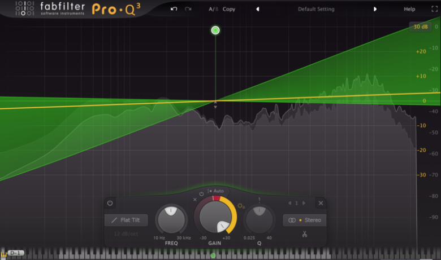Clear dynamic range with small X icon

[195, 200]
